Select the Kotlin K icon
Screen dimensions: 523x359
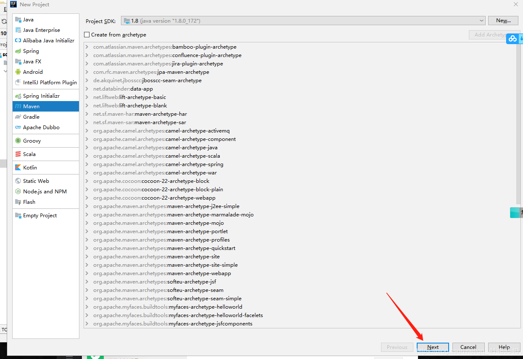click(18, 168)
